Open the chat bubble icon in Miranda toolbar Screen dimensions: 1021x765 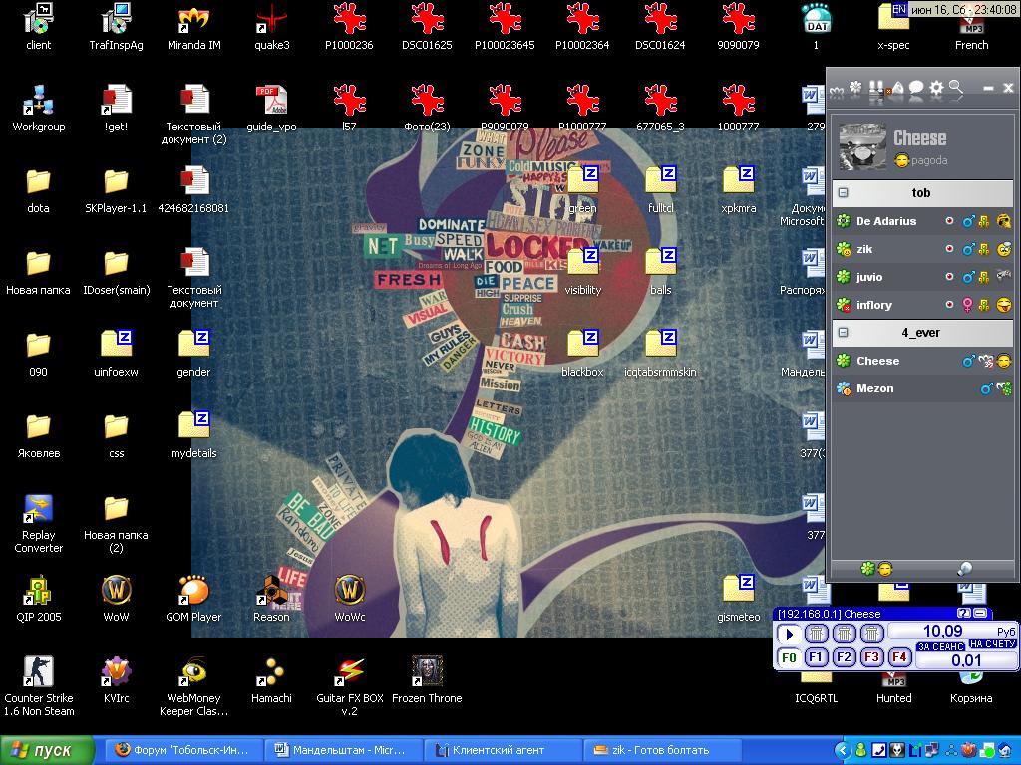(x=916, y=88)
